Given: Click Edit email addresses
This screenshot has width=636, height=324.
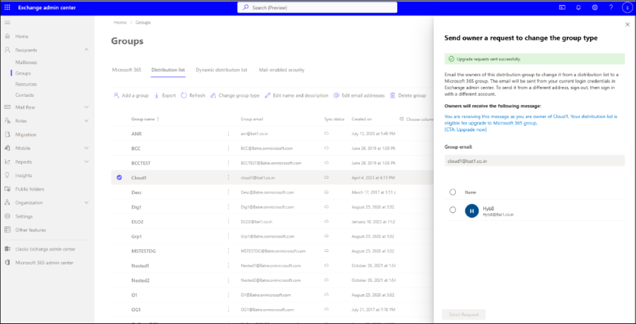Looking at the screenshot, I should pyautogui.click(x=359, y=95).
